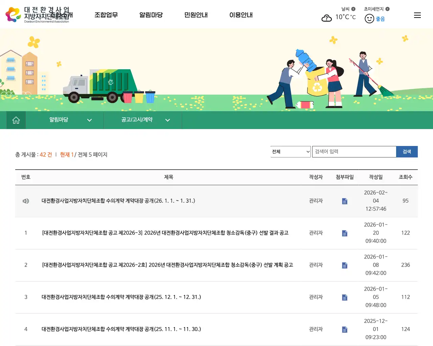433x346 pixels.
Task: Expand the 공고/고시/계약 breadcrumb dropdown
Action: pos(167,120)
